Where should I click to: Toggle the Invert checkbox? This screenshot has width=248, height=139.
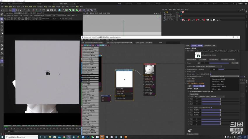(x=211, y=72)
